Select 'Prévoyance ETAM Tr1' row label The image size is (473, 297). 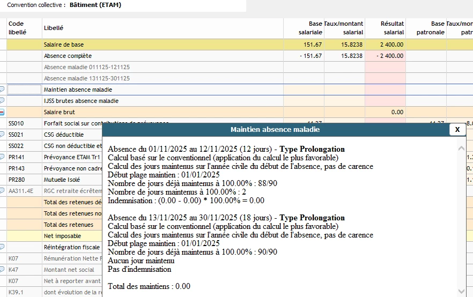tap(72, 157)
